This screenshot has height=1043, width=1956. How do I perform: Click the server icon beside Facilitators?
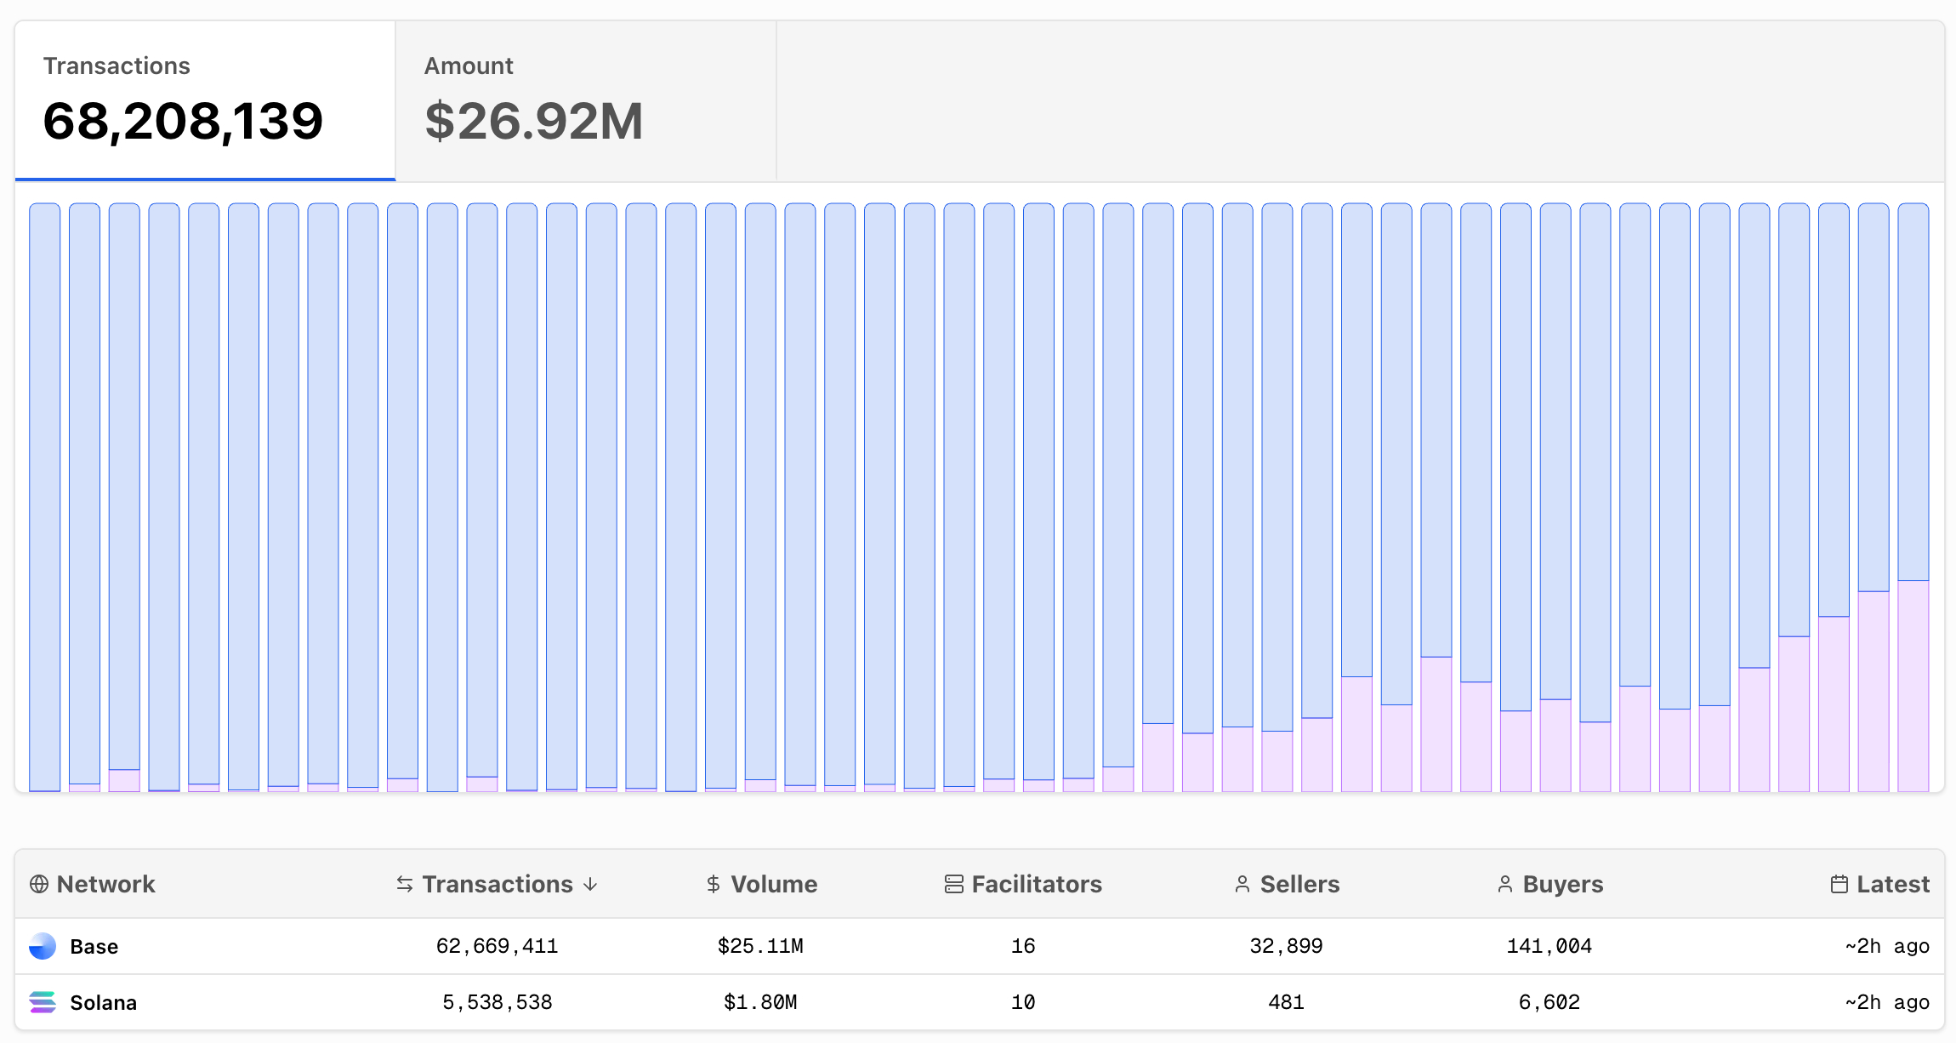pos(953,884)
